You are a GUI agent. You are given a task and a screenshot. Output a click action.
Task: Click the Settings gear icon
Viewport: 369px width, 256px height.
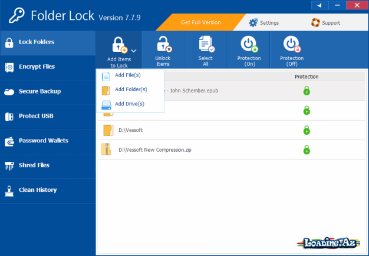[253, 23]
